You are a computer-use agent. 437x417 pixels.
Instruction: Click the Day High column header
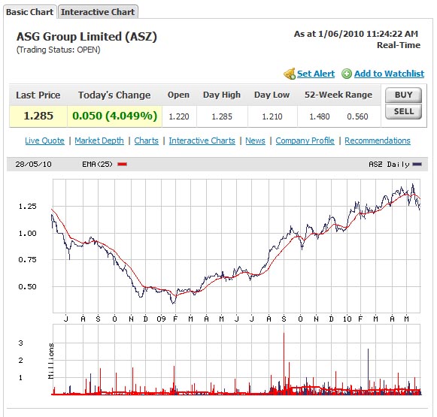[222, 95]
